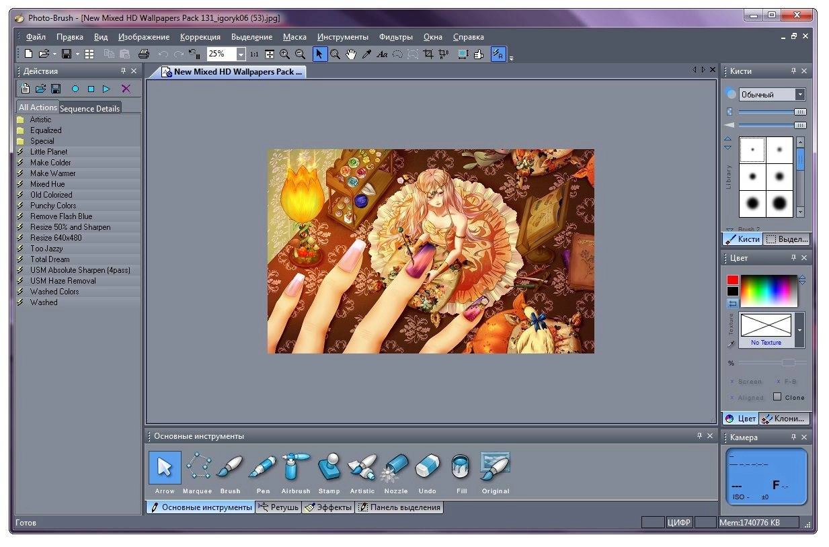Screen dimensions: 829x547
Task: Click the thumbs-up icon in the toolbar
Action: click(479, 54)
